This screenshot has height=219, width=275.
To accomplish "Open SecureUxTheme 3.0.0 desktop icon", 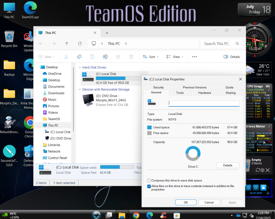I will pyautogui.click(x=9, y=156).
